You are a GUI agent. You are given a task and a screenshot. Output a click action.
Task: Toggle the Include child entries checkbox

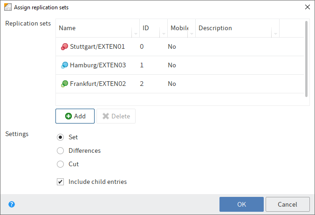[60, 182]
